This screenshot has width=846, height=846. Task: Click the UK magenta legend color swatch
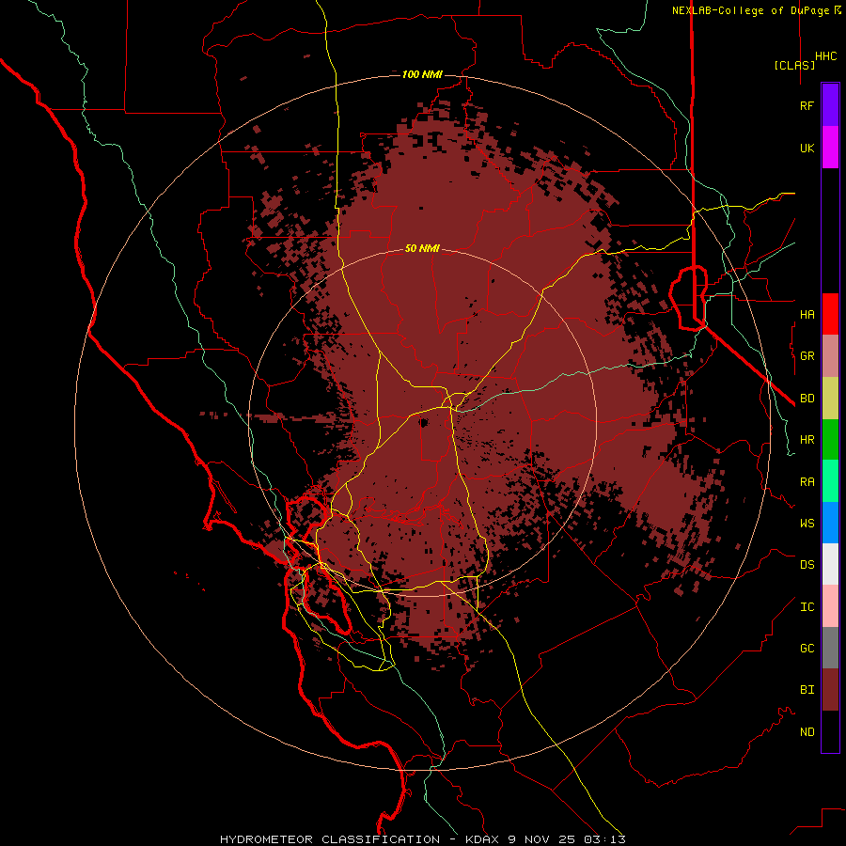point(830,148)
